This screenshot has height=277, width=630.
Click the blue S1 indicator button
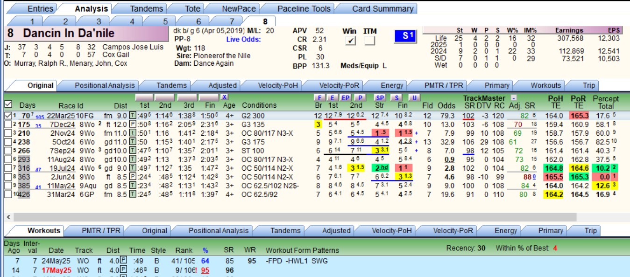tap(405, 36)
